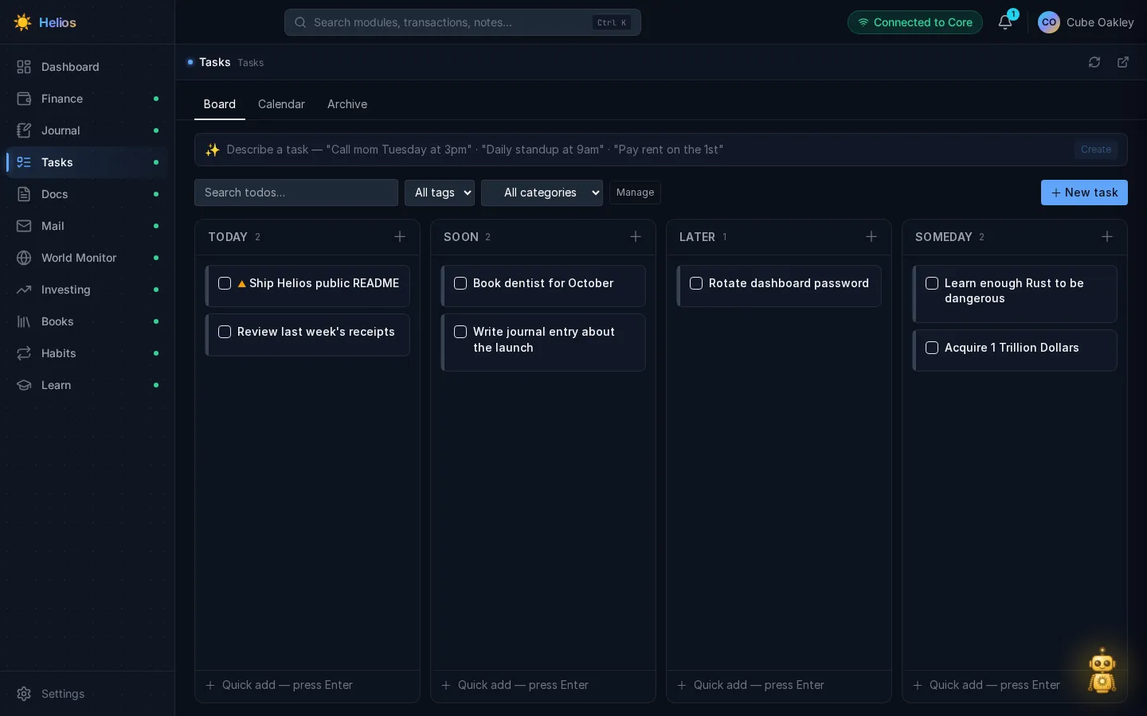Click the Settings gear icon
The height and width of the screenshot is (716, 1147).
pos(24,694)
